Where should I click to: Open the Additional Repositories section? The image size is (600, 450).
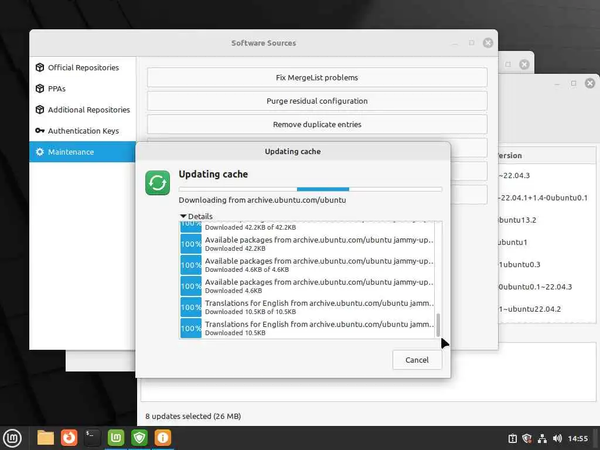pos(83,110)
